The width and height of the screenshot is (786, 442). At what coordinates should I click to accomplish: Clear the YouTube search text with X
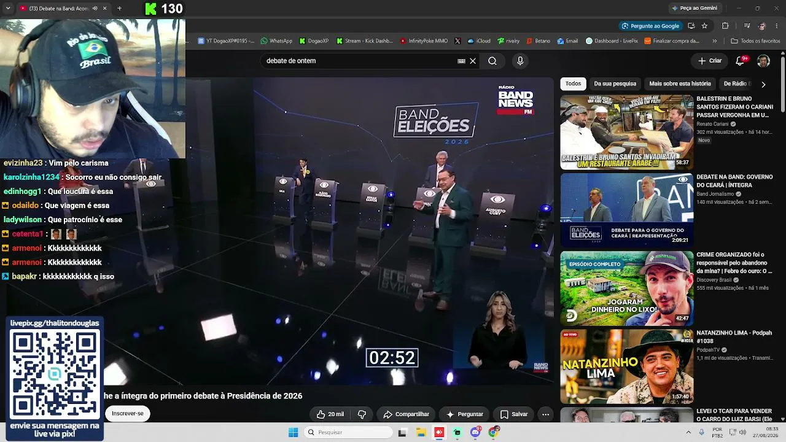473,61
